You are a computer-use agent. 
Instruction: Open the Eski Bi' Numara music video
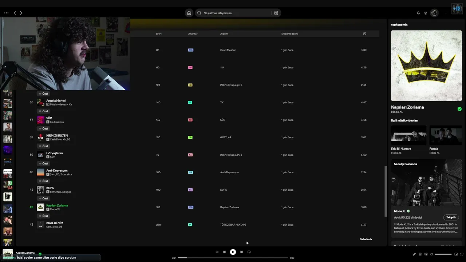408,135
